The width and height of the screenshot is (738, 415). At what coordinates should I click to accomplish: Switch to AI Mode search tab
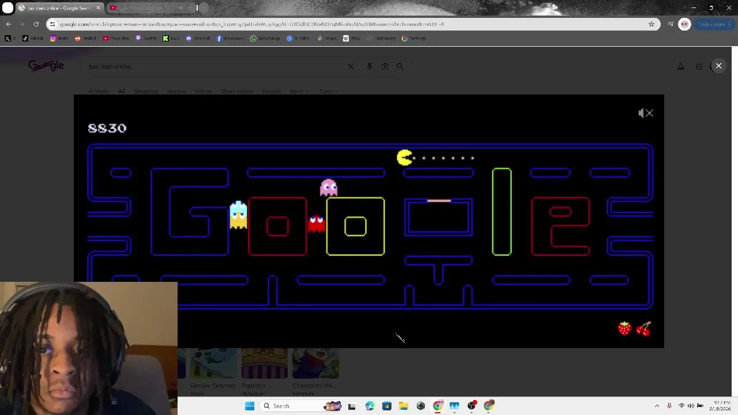[x=99, y=91]
